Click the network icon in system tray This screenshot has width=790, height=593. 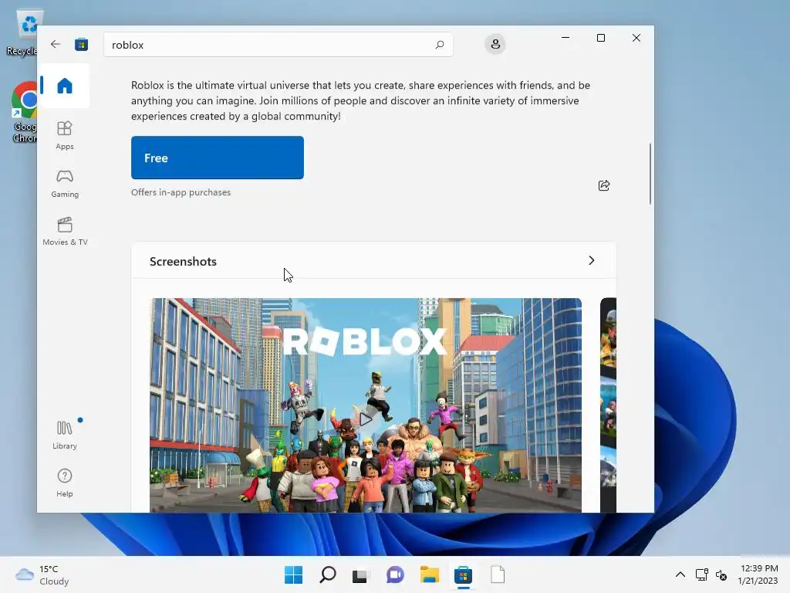[x=702, y=574]
